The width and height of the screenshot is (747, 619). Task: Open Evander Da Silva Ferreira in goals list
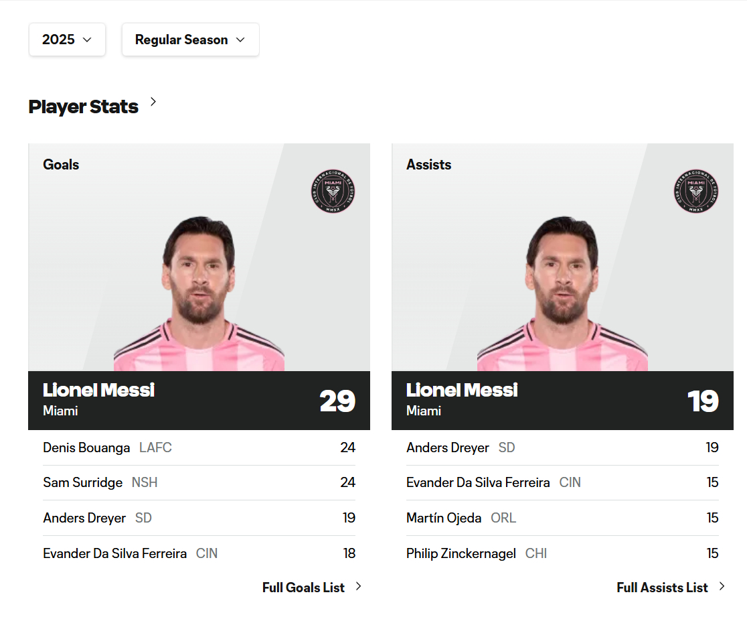pos(114,553)
